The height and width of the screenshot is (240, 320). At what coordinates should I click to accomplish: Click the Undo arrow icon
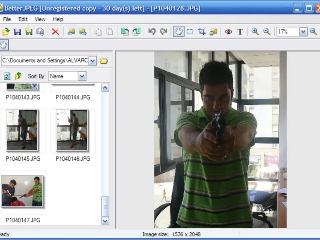(152, 32)
